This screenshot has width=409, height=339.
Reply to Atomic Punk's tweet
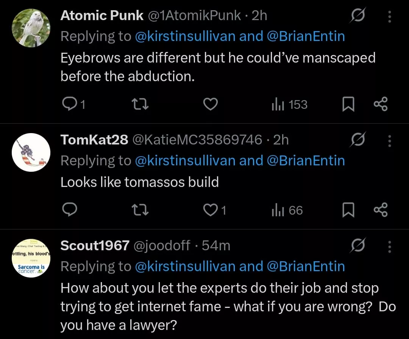pyautogui.click(x=69, y=104)
